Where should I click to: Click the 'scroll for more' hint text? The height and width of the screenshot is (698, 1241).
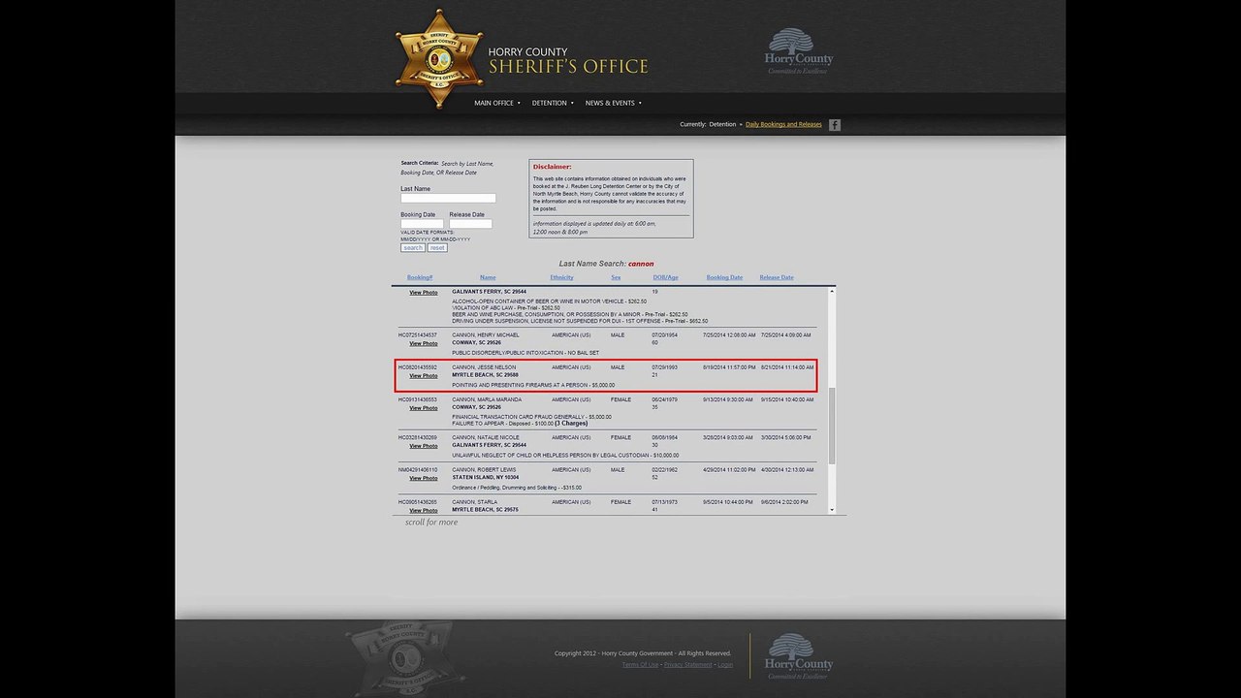pyautogui.click(x=431, y=523)
